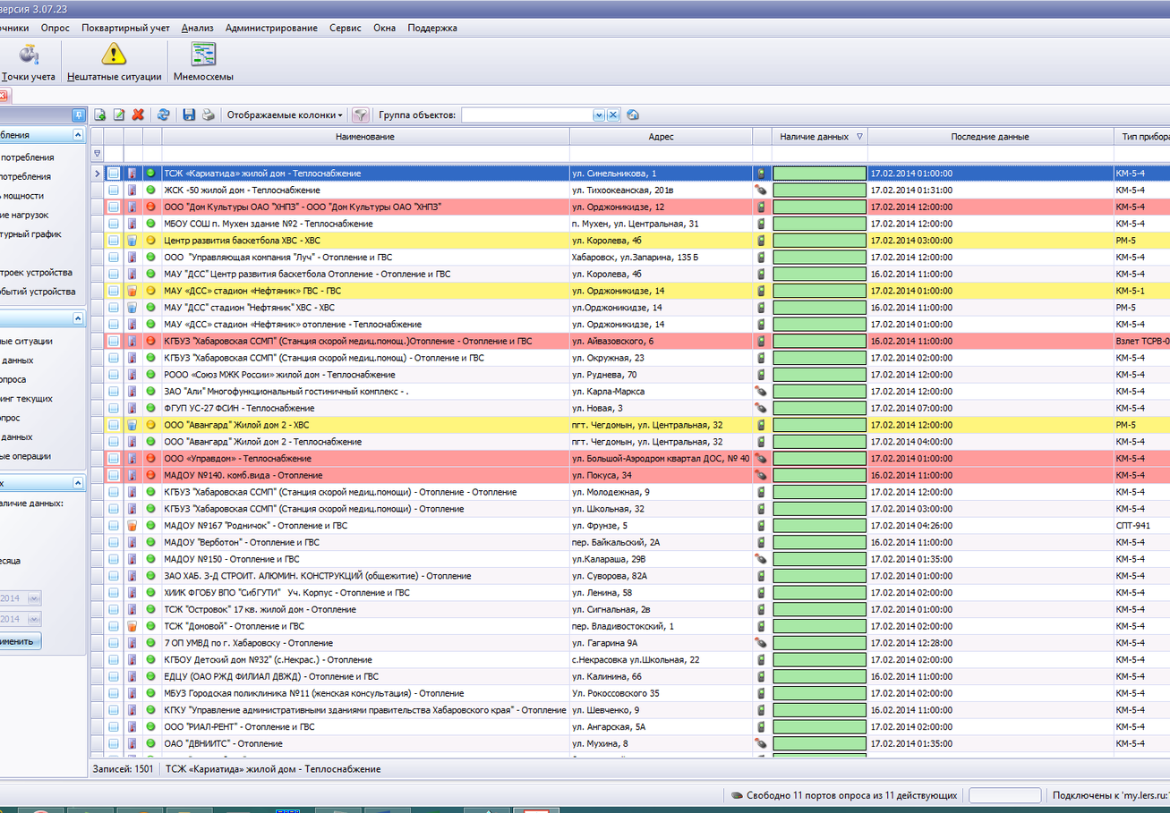Open the Точки учета toolbar section
The width and height of the screenshot is (1170, 813).
30,63
